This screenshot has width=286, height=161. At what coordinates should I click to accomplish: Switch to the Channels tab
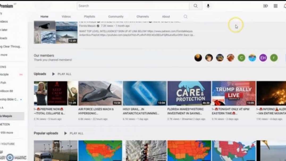point(143,17)
